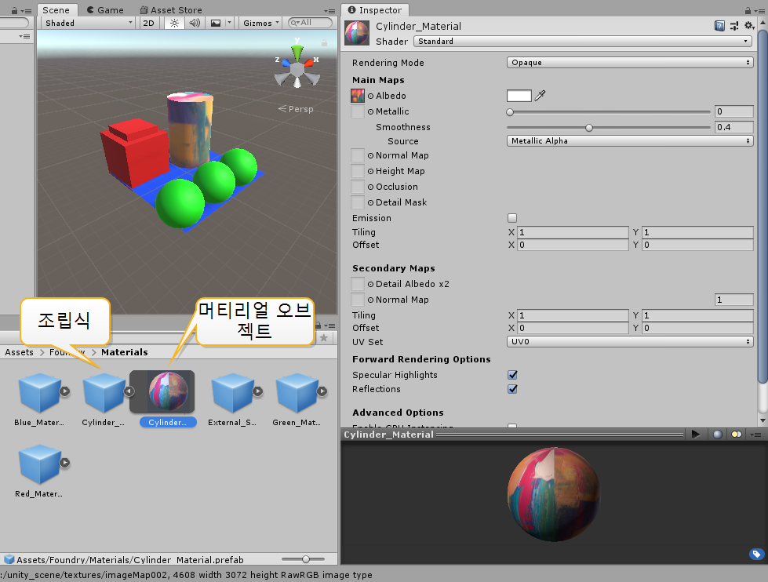Image resolution: width=768 pixels, height=582 pixels.
Task: Play the material preview animation
Action: click(695, 434)
